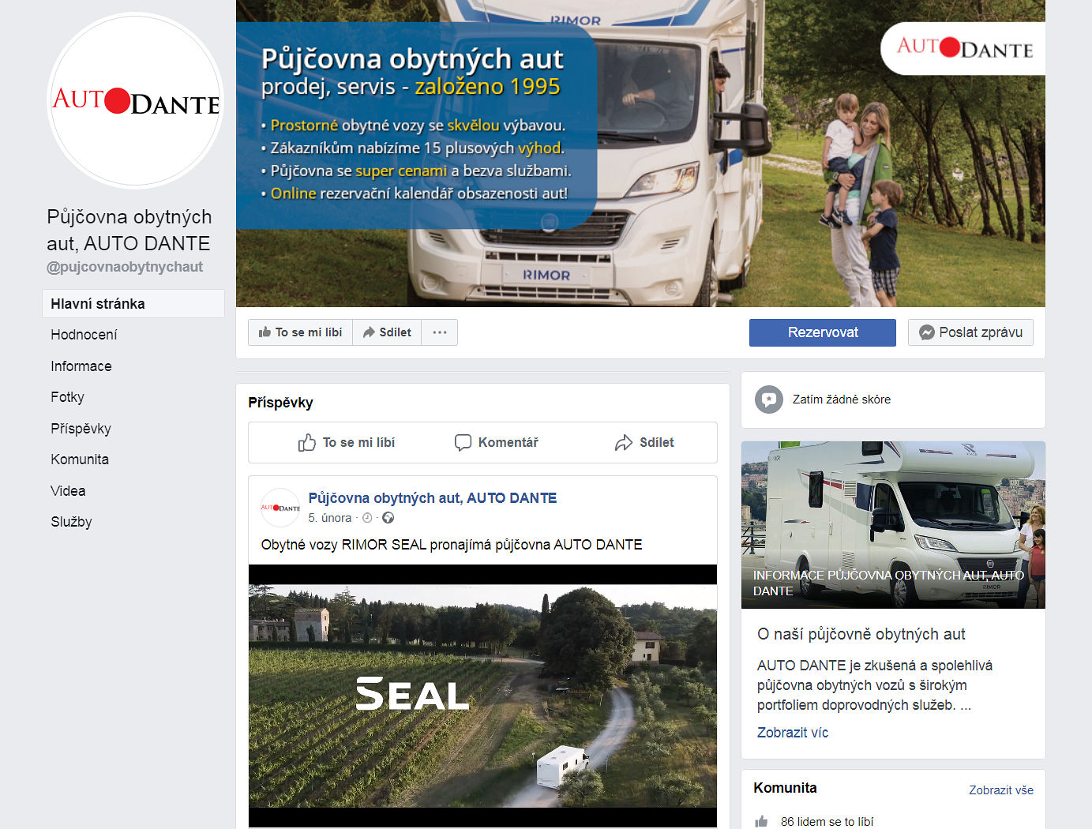Click the speech bubble score icon
The image size is (1092, 829).
[x=768, y=399]
